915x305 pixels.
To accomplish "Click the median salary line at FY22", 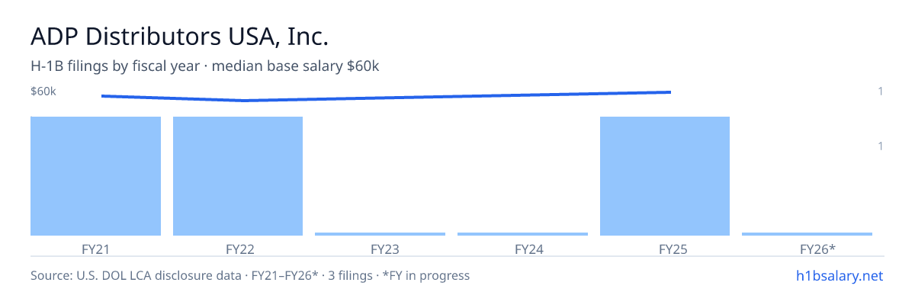I will click(x=244, y=101).
